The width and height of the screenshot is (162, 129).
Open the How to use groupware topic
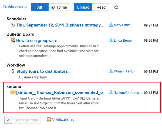point(37,41)
